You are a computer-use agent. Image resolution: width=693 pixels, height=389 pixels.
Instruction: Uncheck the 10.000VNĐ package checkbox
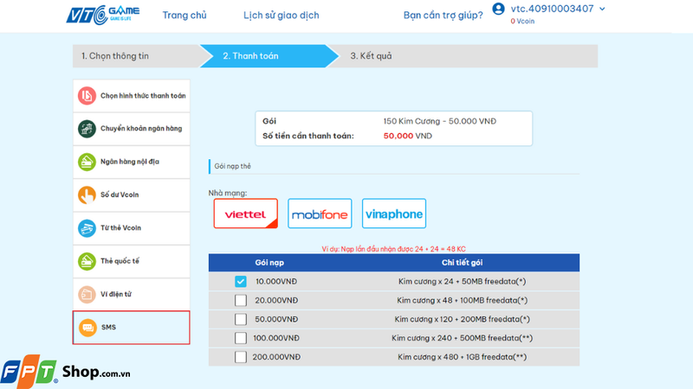coord(241,282)
